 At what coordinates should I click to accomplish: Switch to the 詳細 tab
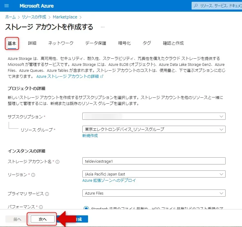32,43
